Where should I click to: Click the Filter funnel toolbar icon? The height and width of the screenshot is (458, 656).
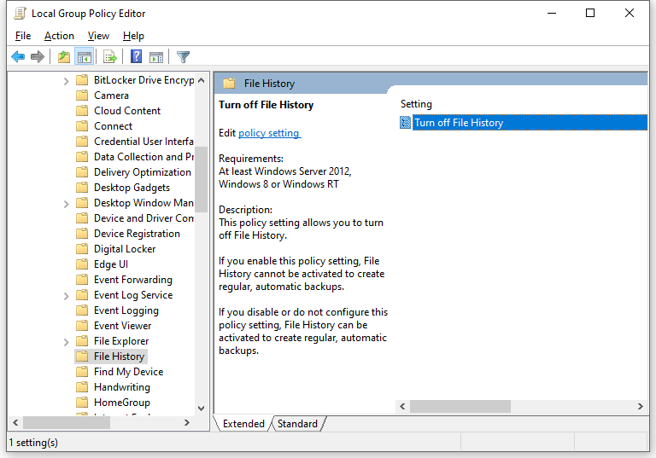(183, 57)
